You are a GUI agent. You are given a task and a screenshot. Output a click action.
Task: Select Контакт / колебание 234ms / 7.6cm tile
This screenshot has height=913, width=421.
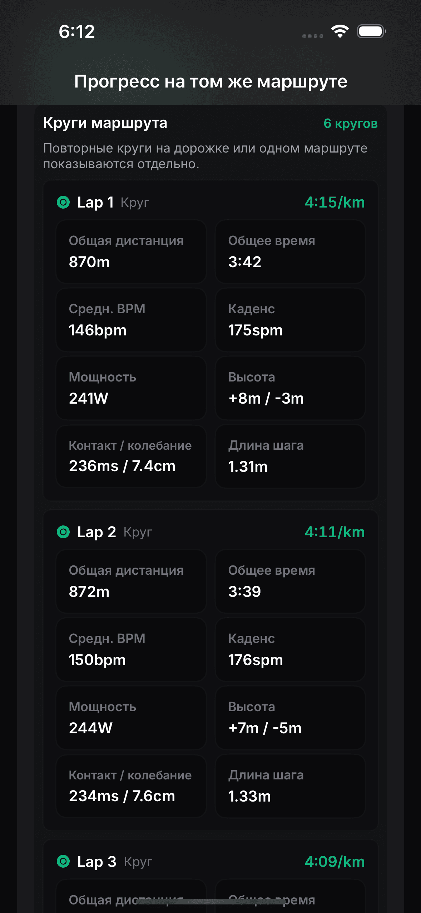pos(131,786)
